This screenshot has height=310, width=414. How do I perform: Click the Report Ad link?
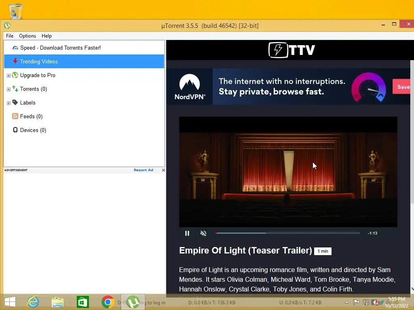[x=144, y=170]
